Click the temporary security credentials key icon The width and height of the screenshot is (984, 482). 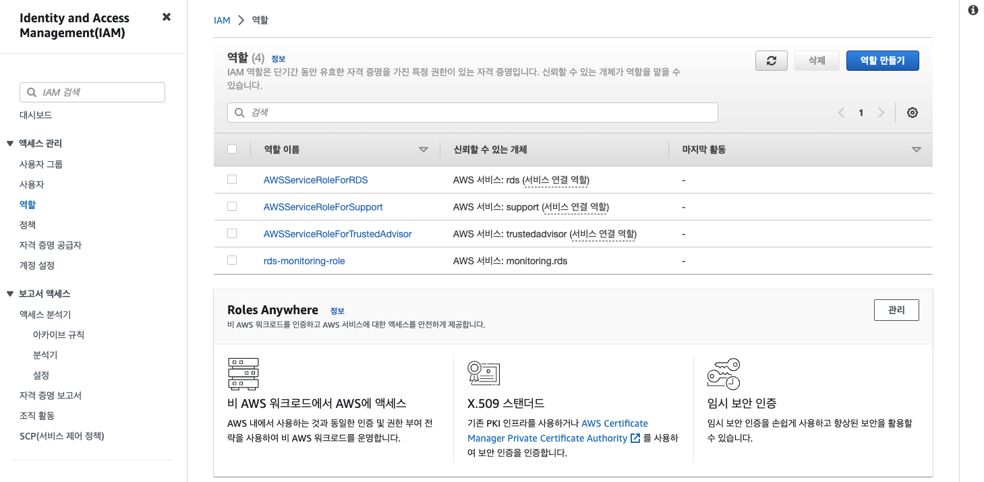coord(724,374)
